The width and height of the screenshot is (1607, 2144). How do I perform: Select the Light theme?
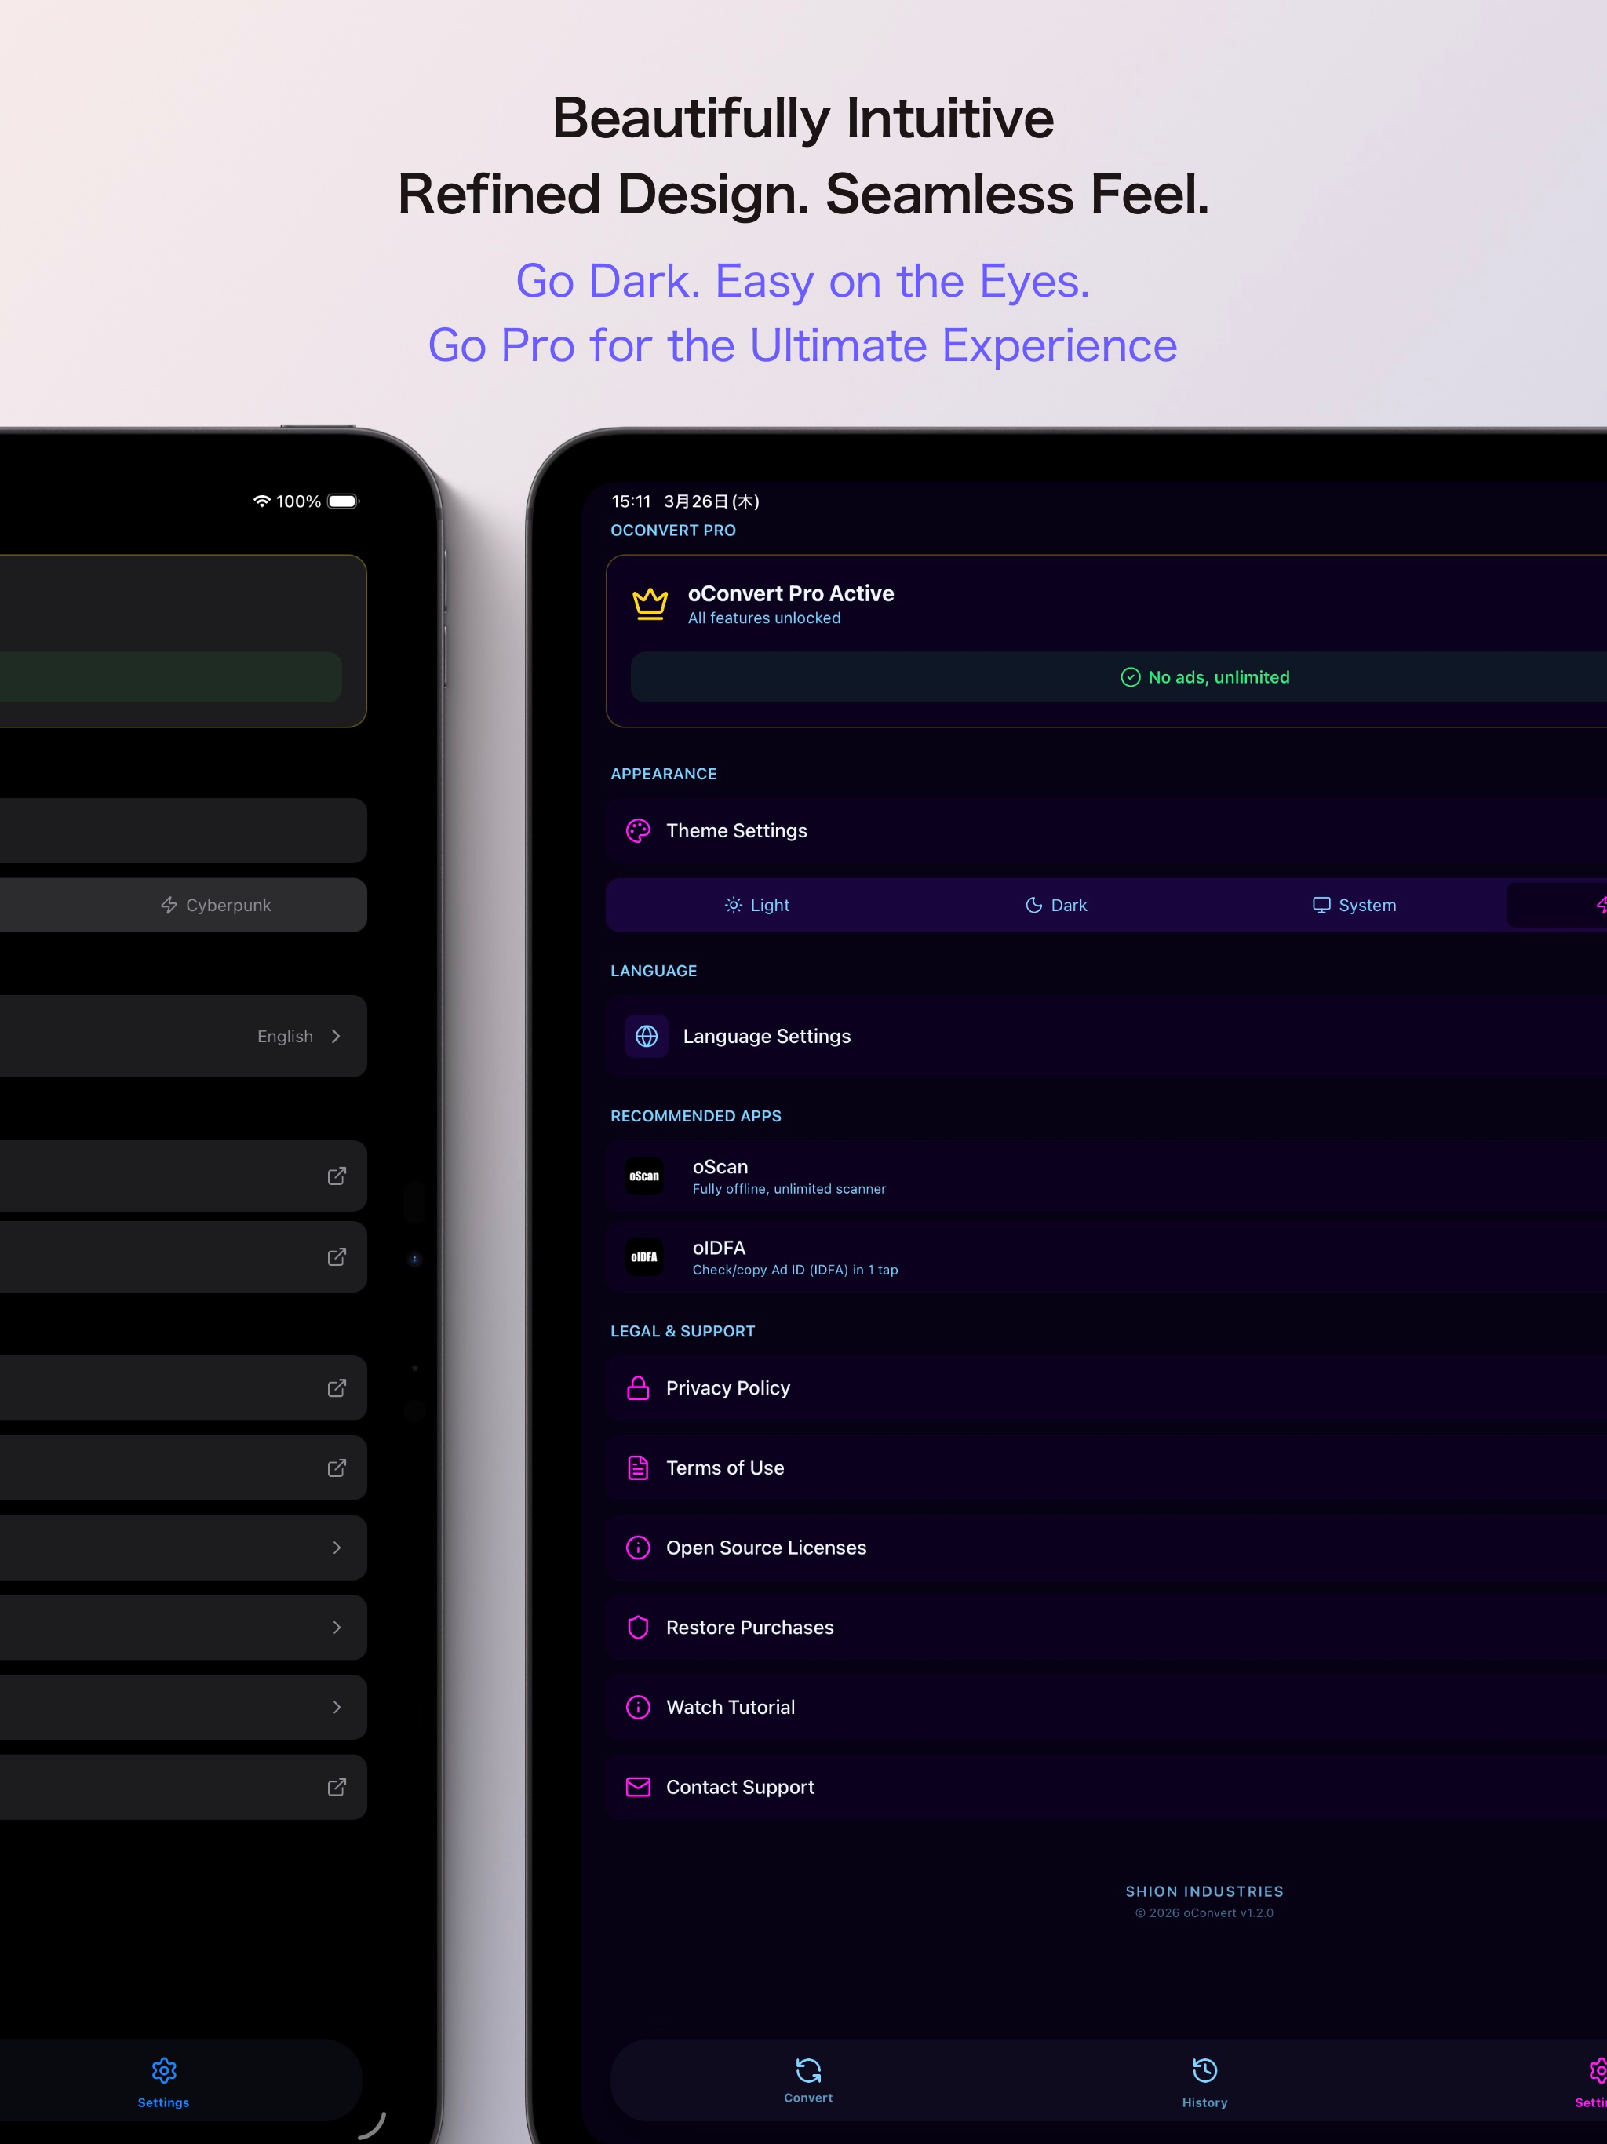(757, 906)
